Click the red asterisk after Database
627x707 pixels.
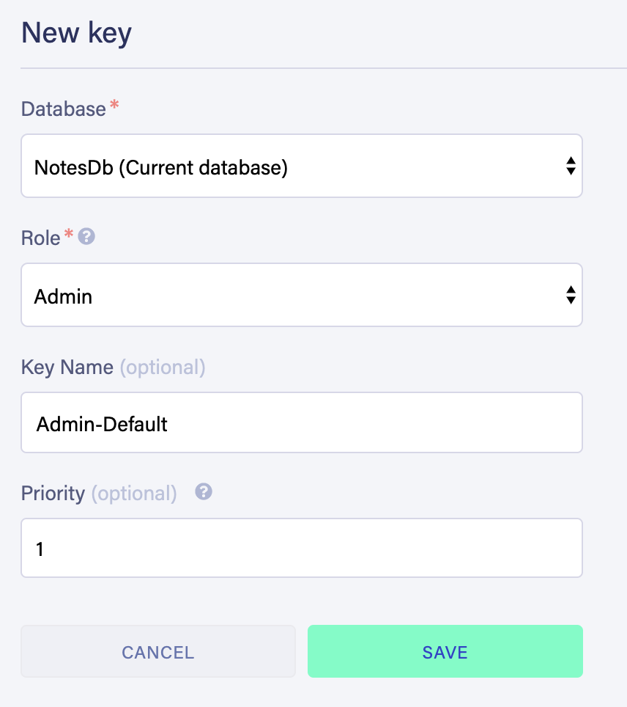coord(114,106)
